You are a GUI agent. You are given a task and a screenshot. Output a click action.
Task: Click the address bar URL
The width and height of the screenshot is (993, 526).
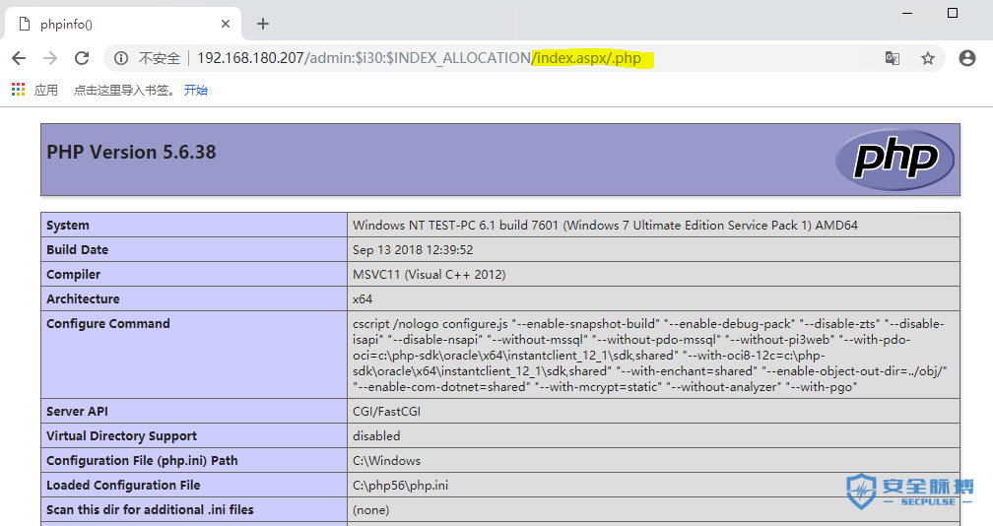[419, 58]
